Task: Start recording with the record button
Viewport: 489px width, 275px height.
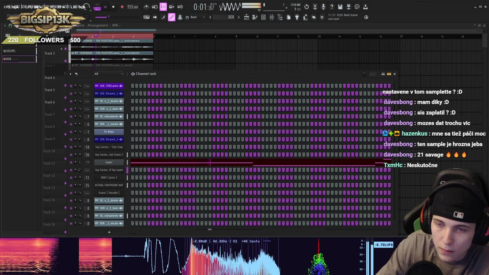Action: [122, 7]
